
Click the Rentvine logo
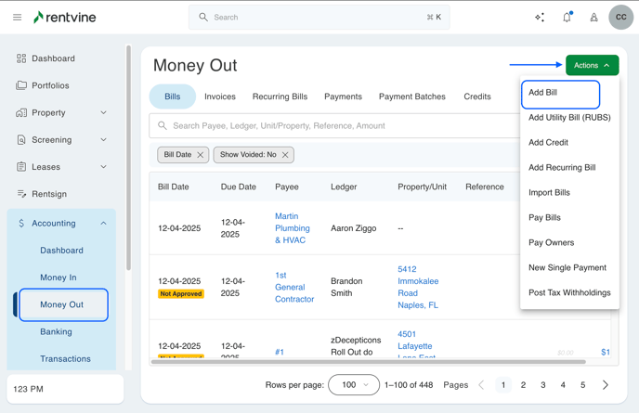click(x=64, y=18)
